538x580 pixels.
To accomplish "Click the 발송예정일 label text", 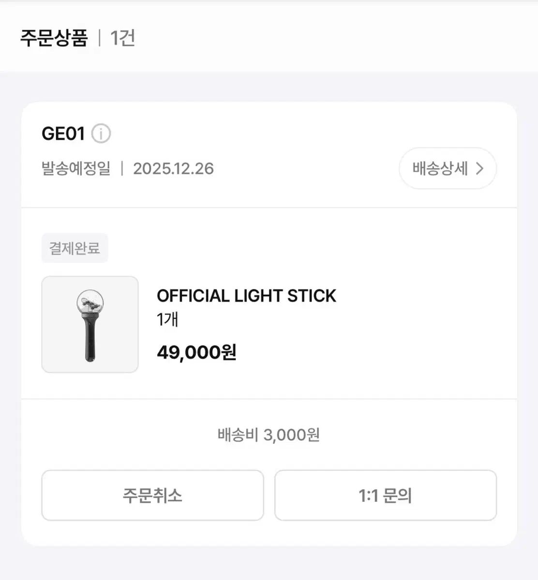I will 76,169.
